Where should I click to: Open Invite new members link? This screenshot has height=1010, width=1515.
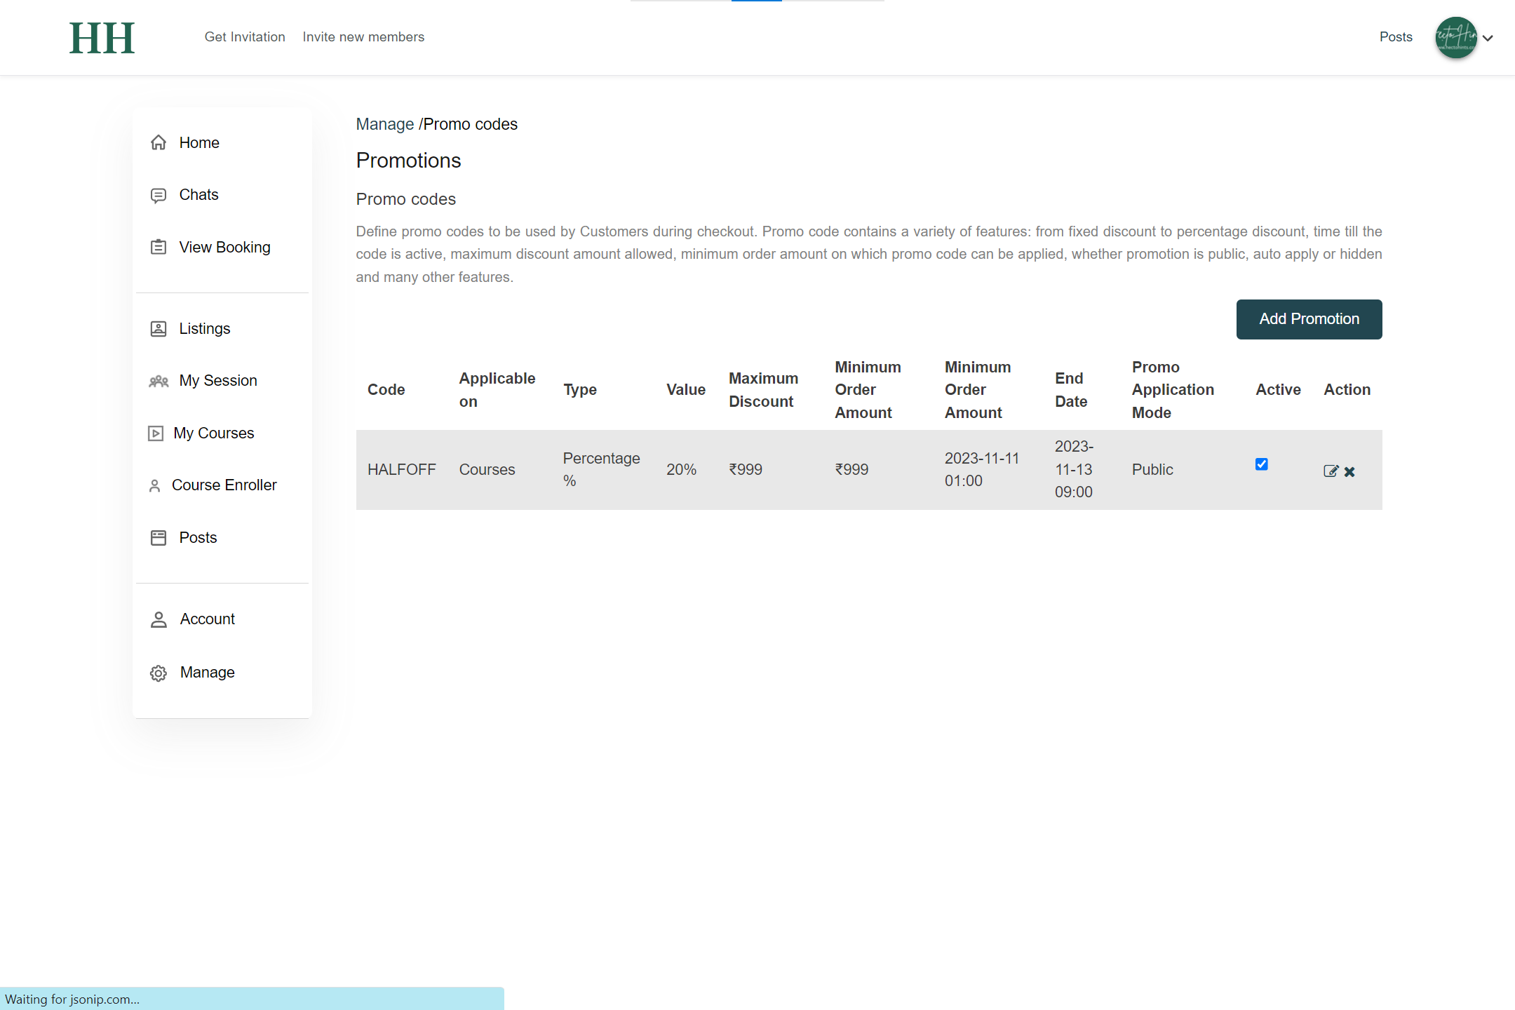[363, 36]
